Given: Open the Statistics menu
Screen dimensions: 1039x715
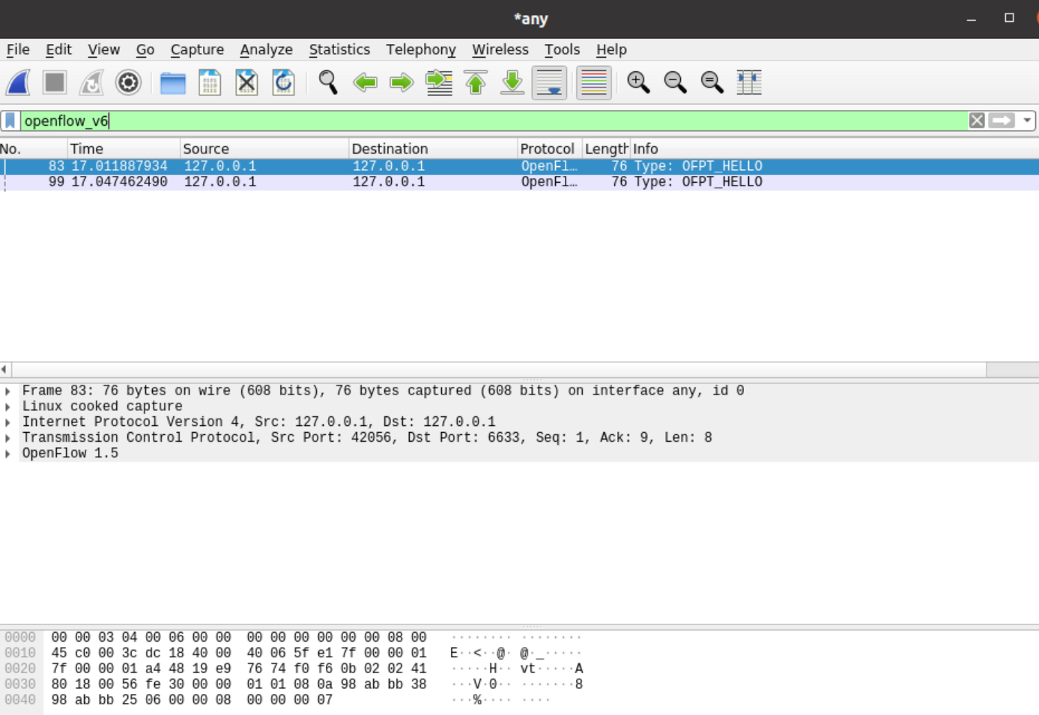Looking at the screenshot, I should (339, 49).
